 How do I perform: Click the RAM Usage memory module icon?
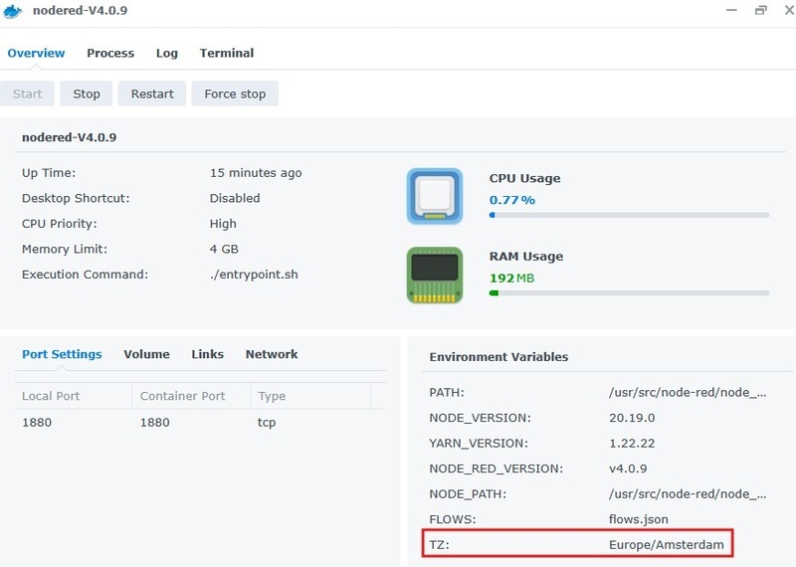click(x=435, y=275)
